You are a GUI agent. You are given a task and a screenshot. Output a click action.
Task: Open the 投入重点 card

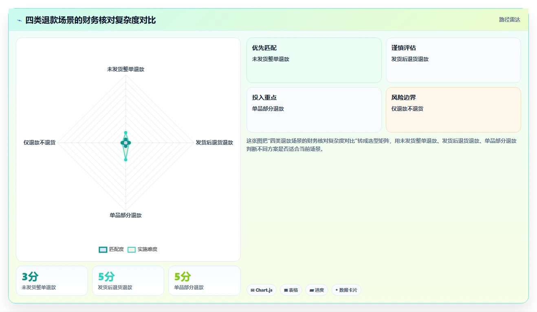(314, 110)
